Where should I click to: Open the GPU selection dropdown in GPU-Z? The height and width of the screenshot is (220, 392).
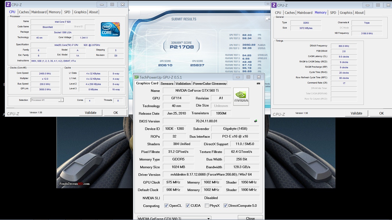[x=174, y=218]
